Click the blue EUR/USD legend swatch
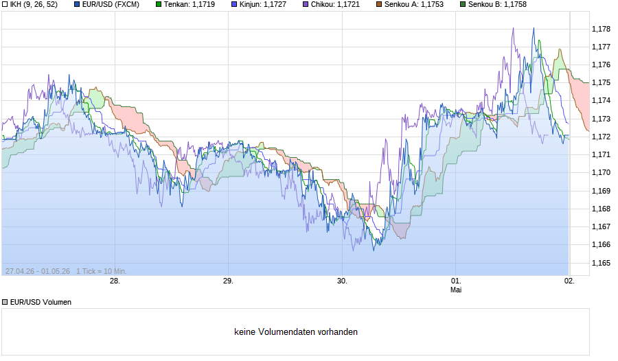Viewport: 618px width, 361px height. pyautogui.click(x=77, y=4)
